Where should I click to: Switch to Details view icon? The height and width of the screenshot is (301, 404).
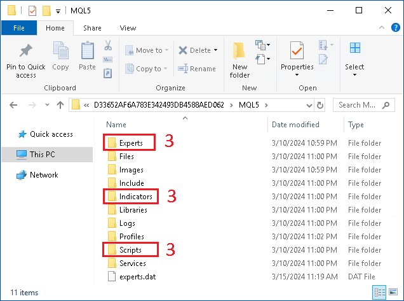pyautogui.click(x=379, y=292)
